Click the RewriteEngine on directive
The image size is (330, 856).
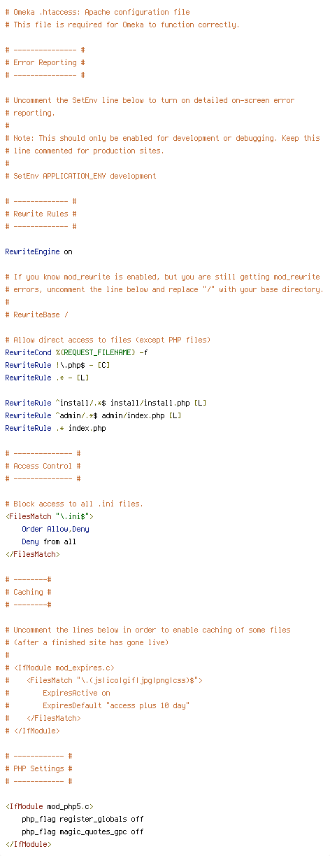(38, 251)
